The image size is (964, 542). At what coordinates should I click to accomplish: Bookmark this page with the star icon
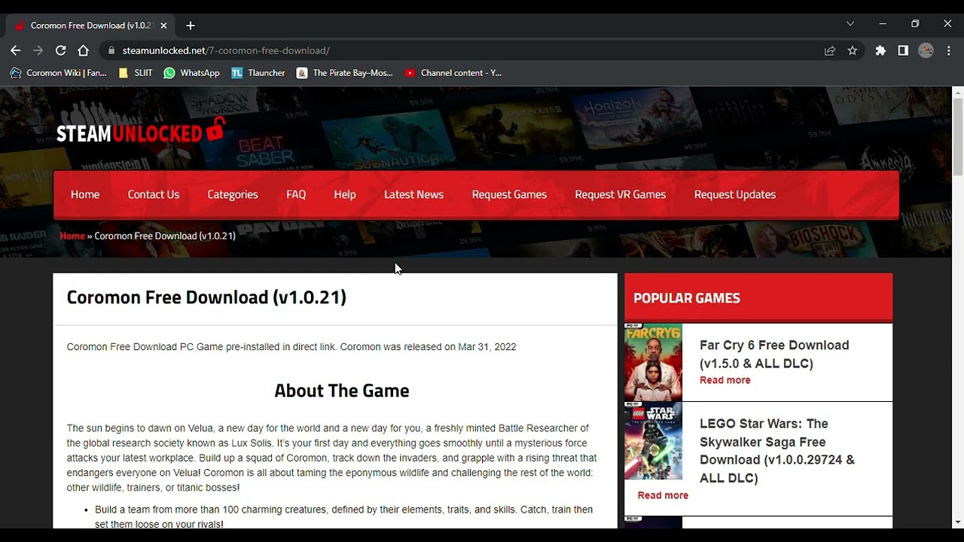click(853, 50)
